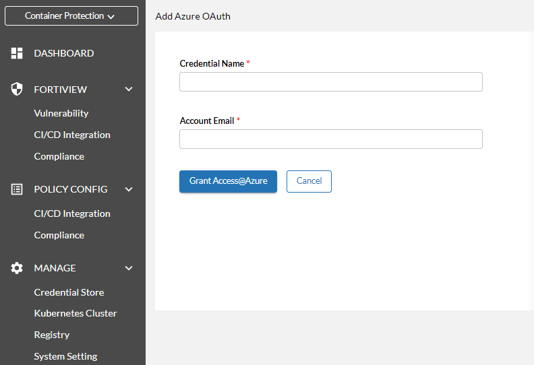Viewport: 534px width, 365px height.
Task: Open Credential Store page
Action: (x=69, y=292)
